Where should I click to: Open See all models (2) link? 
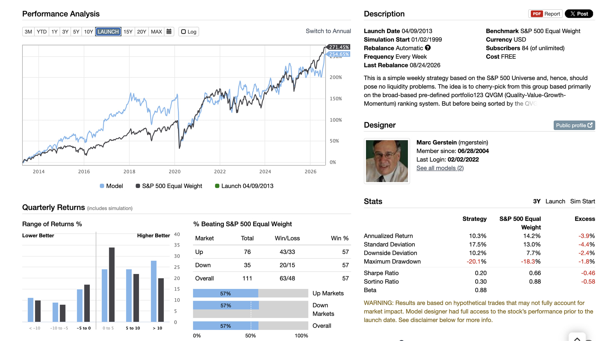(x=440, y=168)
